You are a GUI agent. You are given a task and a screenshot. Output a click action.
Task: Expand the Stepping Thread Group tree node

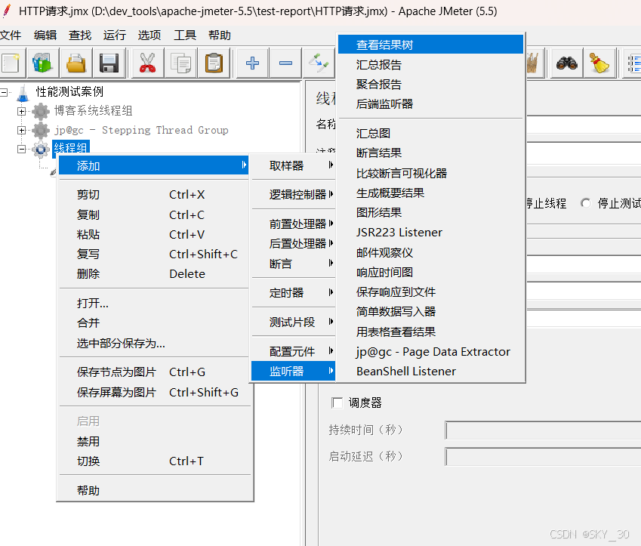[x=22, y=130]
